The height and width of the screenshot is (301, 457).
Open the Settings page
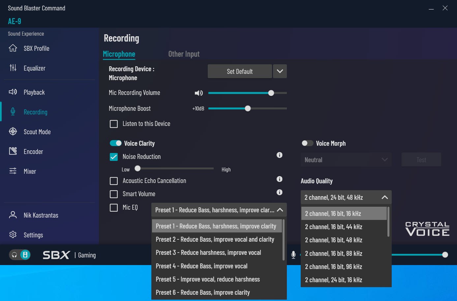point(33,235)
